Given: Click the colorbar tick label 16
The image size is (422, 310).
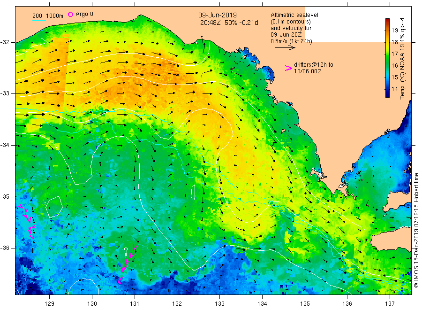Looking at the screenshot, I should pyautogui.click(x=394, y=65).
